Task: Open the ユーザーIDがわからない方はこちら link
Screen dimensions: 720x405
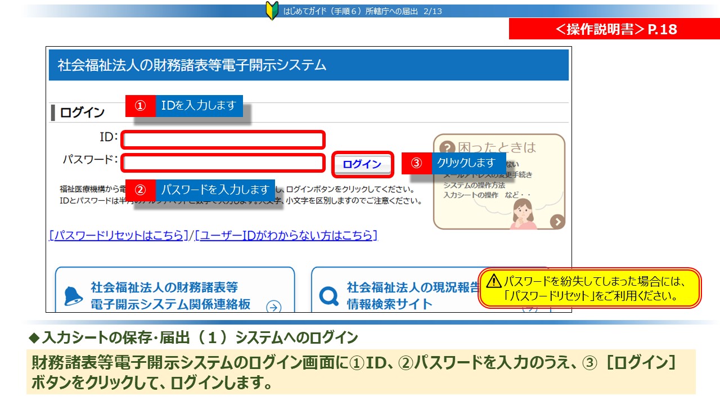Action: [286, 235]
